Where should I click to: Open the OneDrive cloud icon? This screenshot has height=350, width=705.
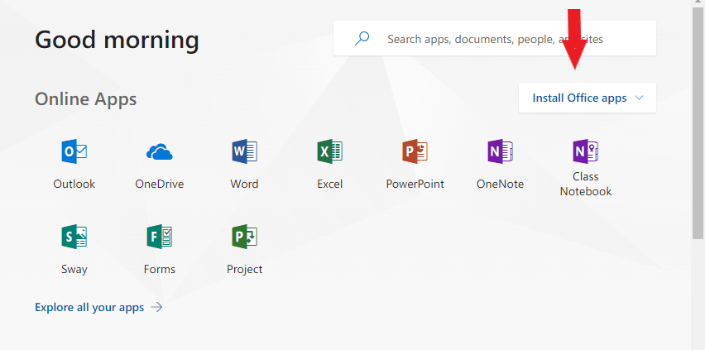pyautogui.click(x=159, y=152)
